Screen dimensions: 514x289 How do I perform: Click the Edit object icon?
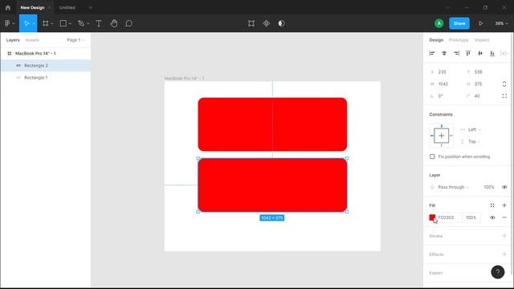point(251,23)
